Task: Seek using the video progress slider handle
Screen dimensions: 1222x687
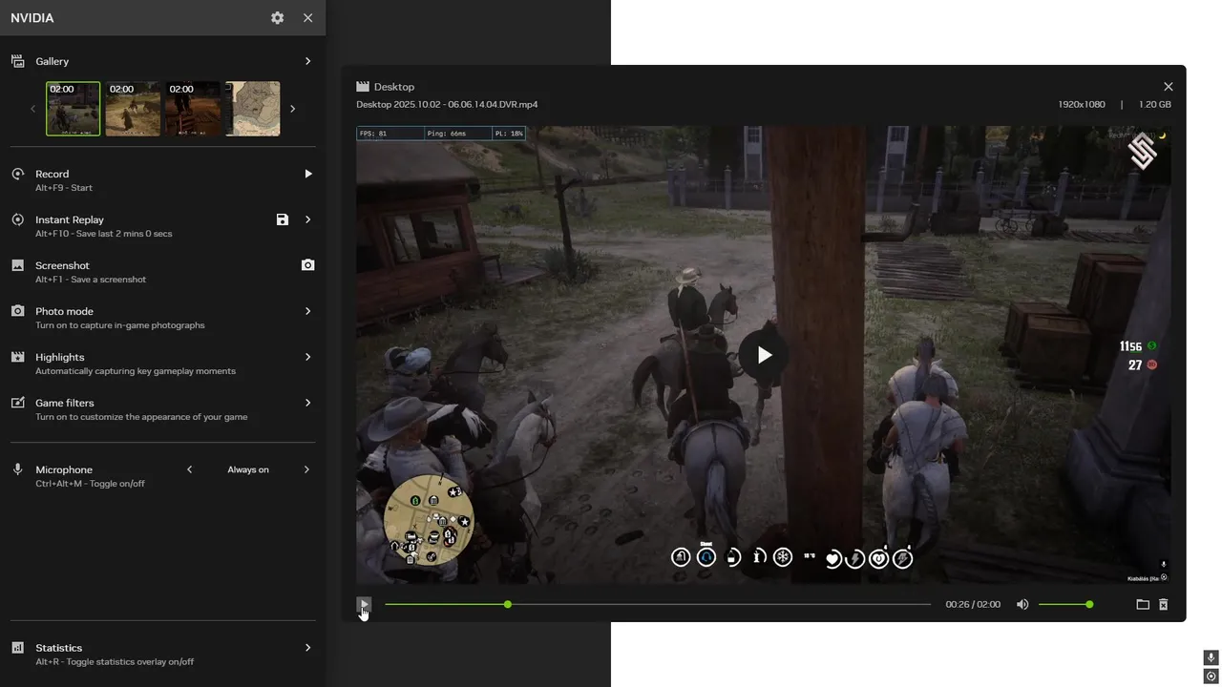Action: coord(508,604)
